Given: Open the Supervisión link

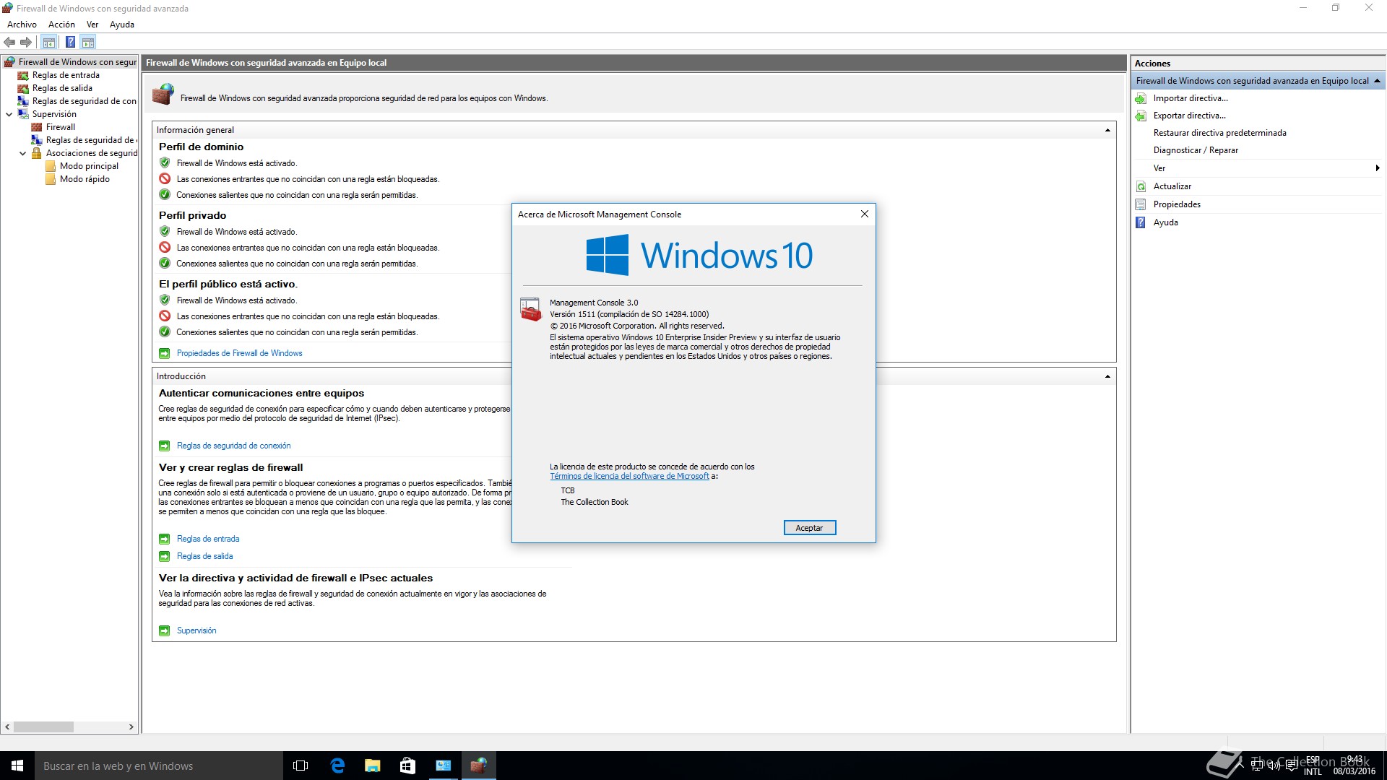Looking at the screenshot, I should click(196, 630).
